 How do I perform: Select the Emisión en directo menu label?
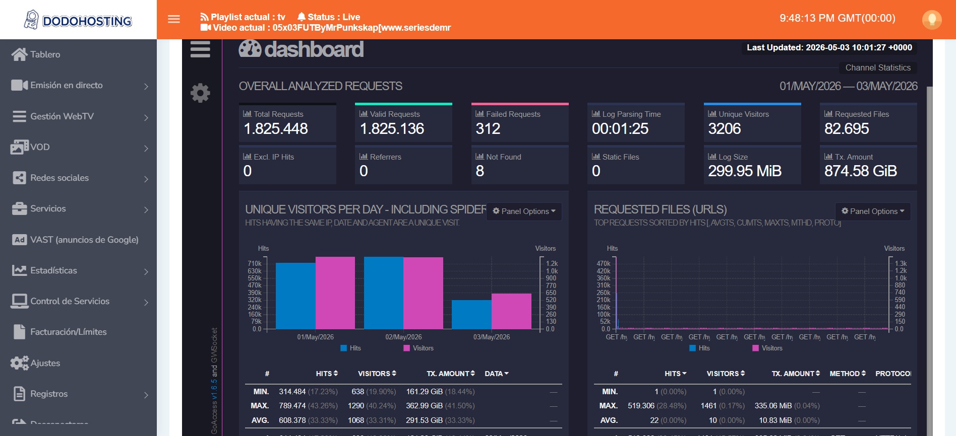[x=67, y=85]
